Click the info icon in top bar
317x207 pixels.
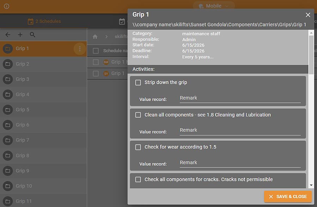[x=6, y=6]
